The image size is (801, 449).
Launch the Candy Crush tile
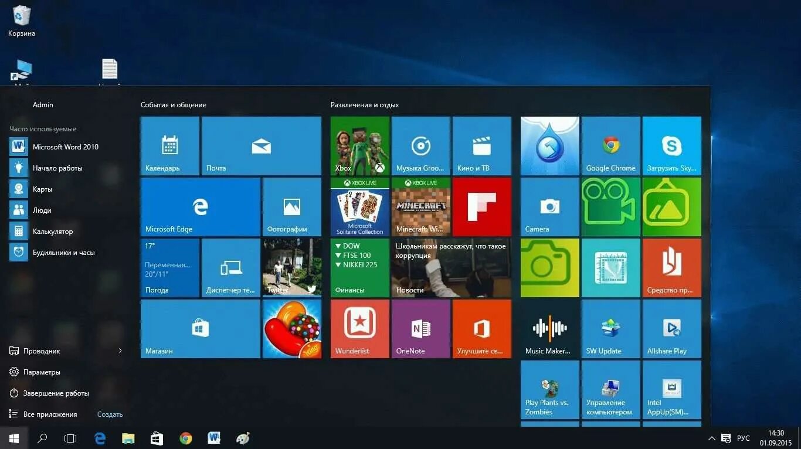click(292, 329)
